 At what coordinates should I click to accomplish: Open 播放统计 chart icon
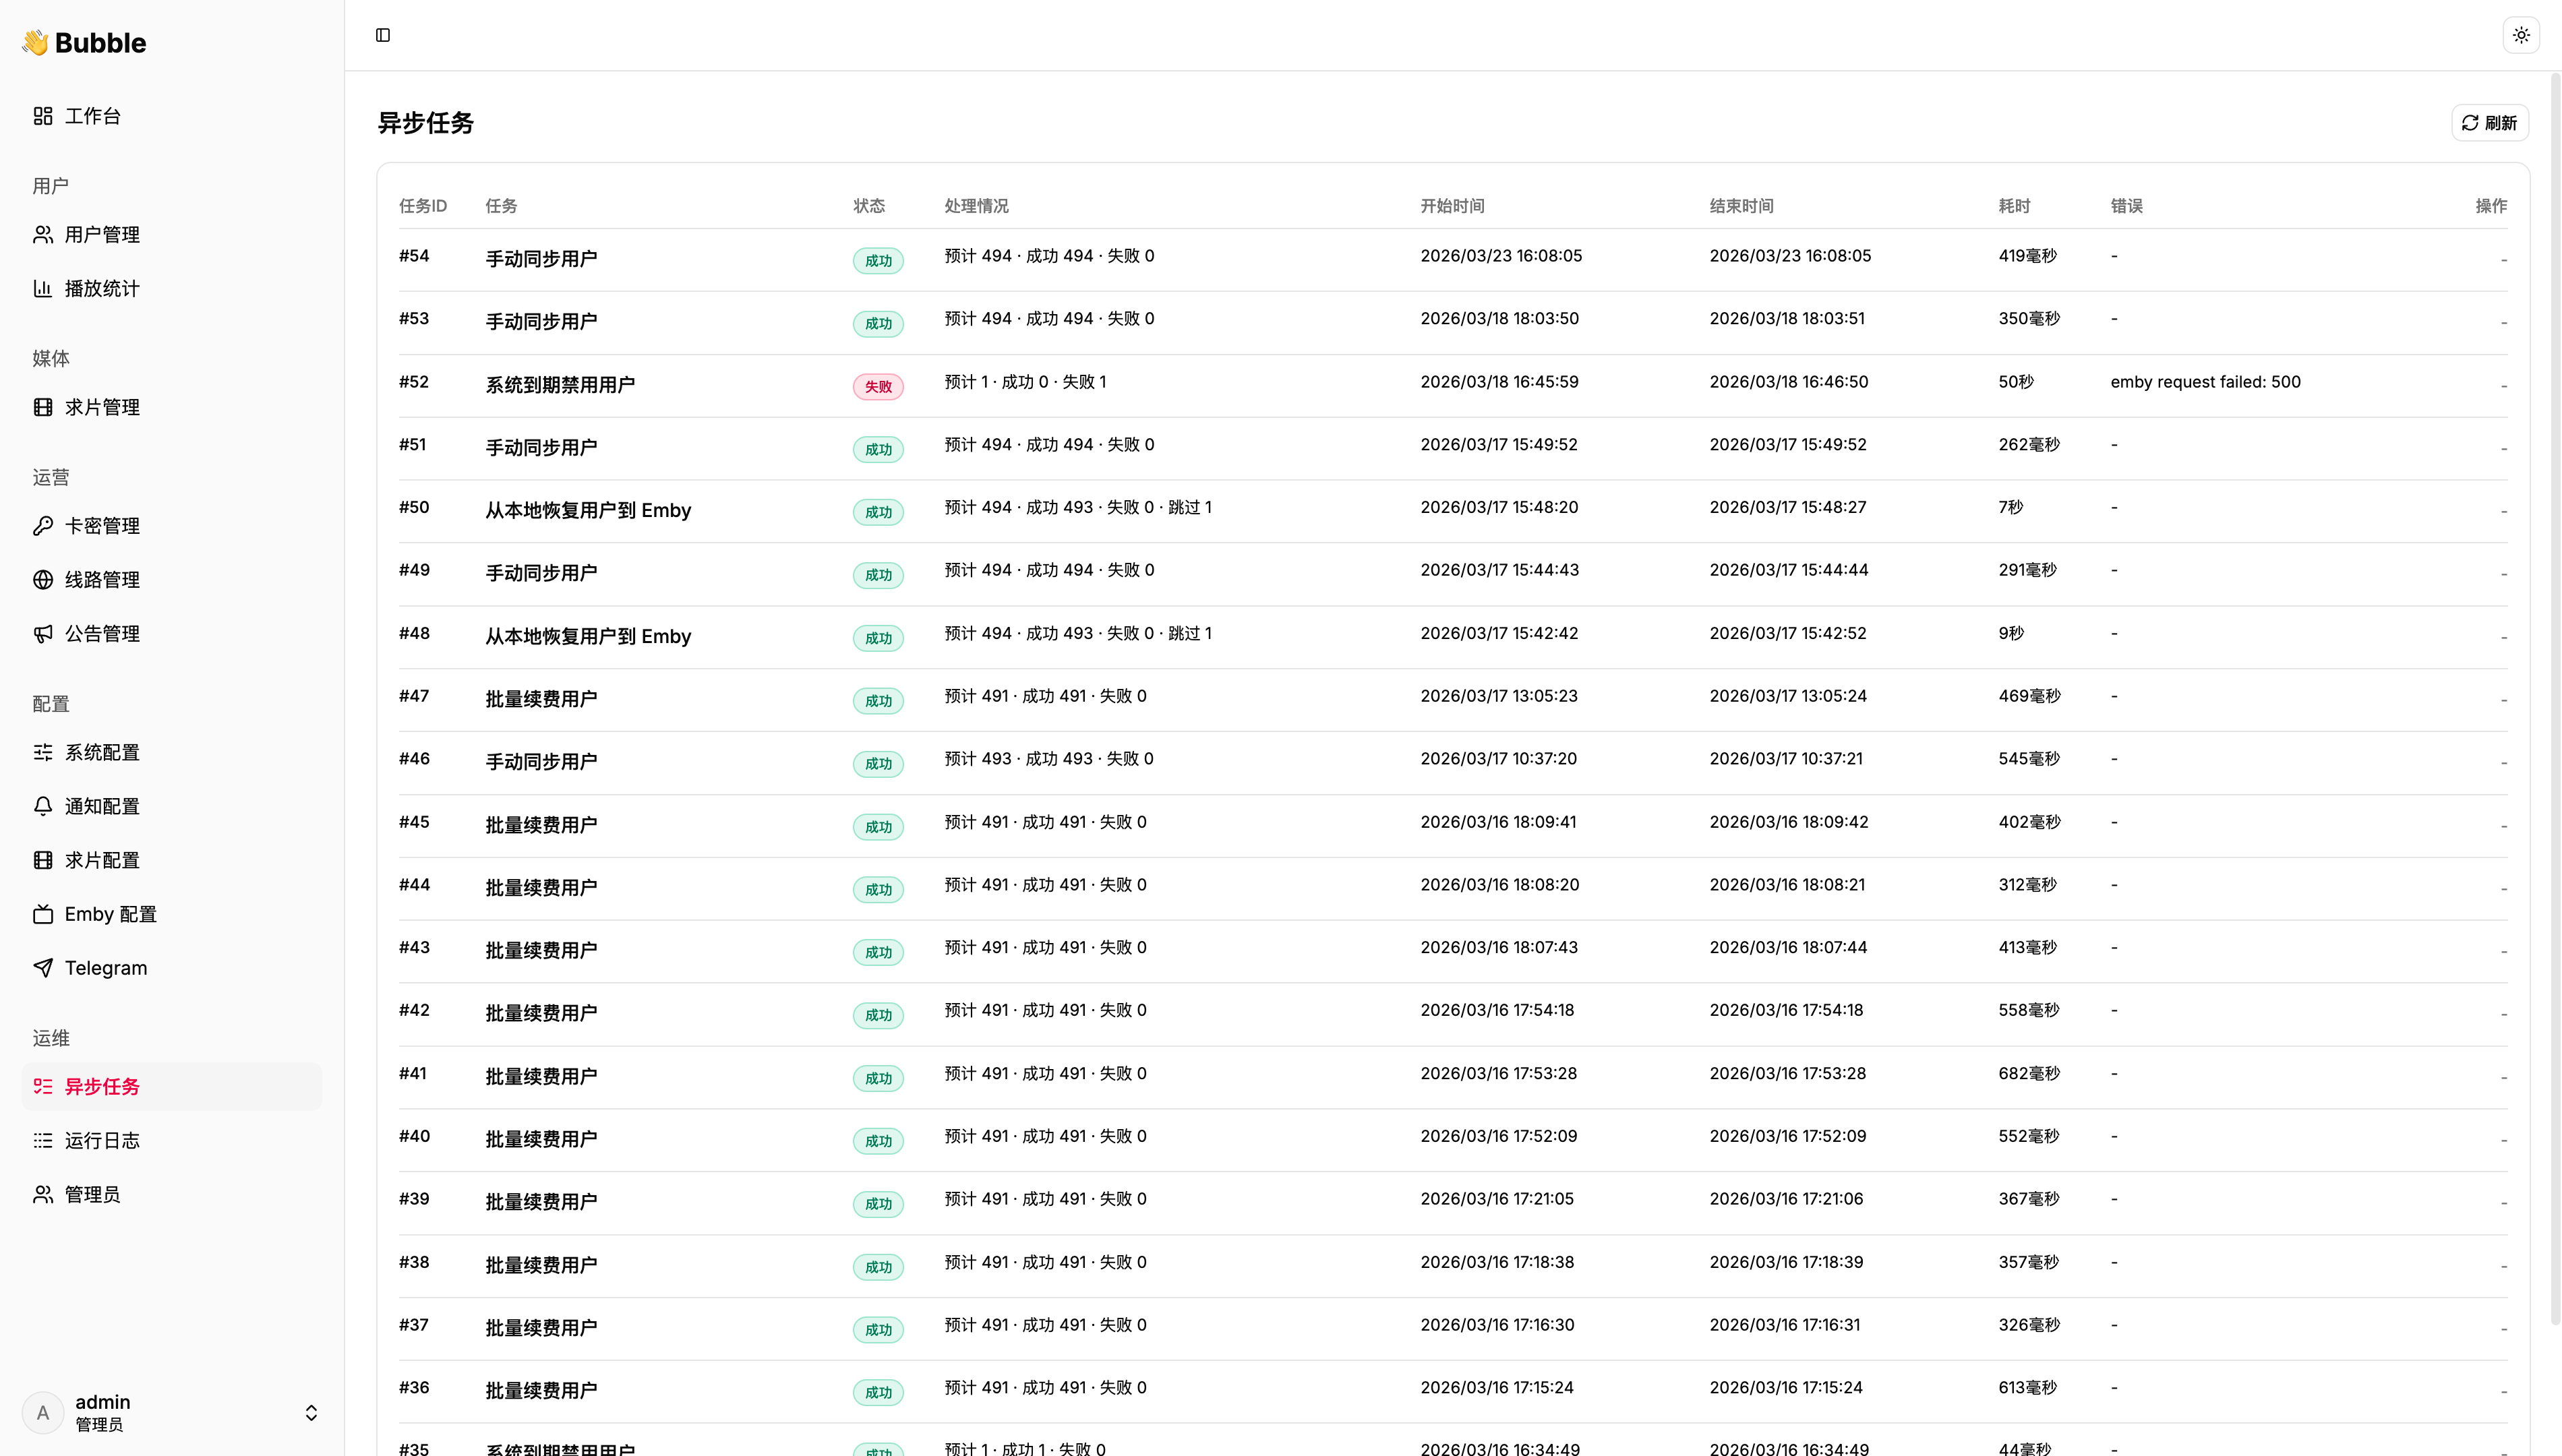pos(43,289)
